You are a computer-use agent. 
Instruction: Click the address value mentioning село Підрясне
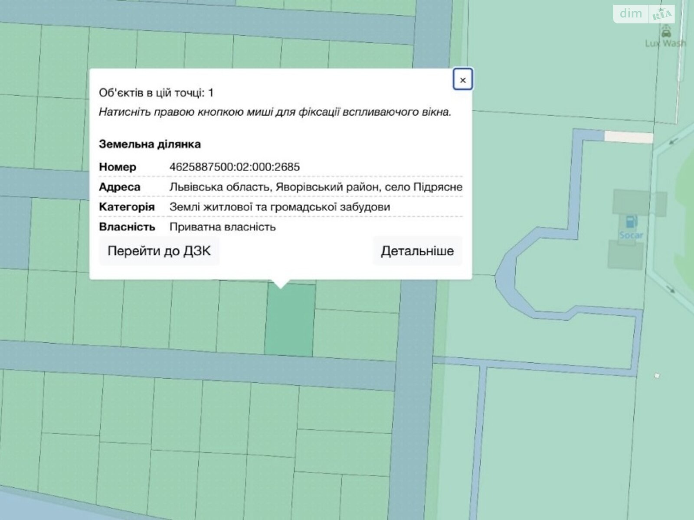click(316, 187)
